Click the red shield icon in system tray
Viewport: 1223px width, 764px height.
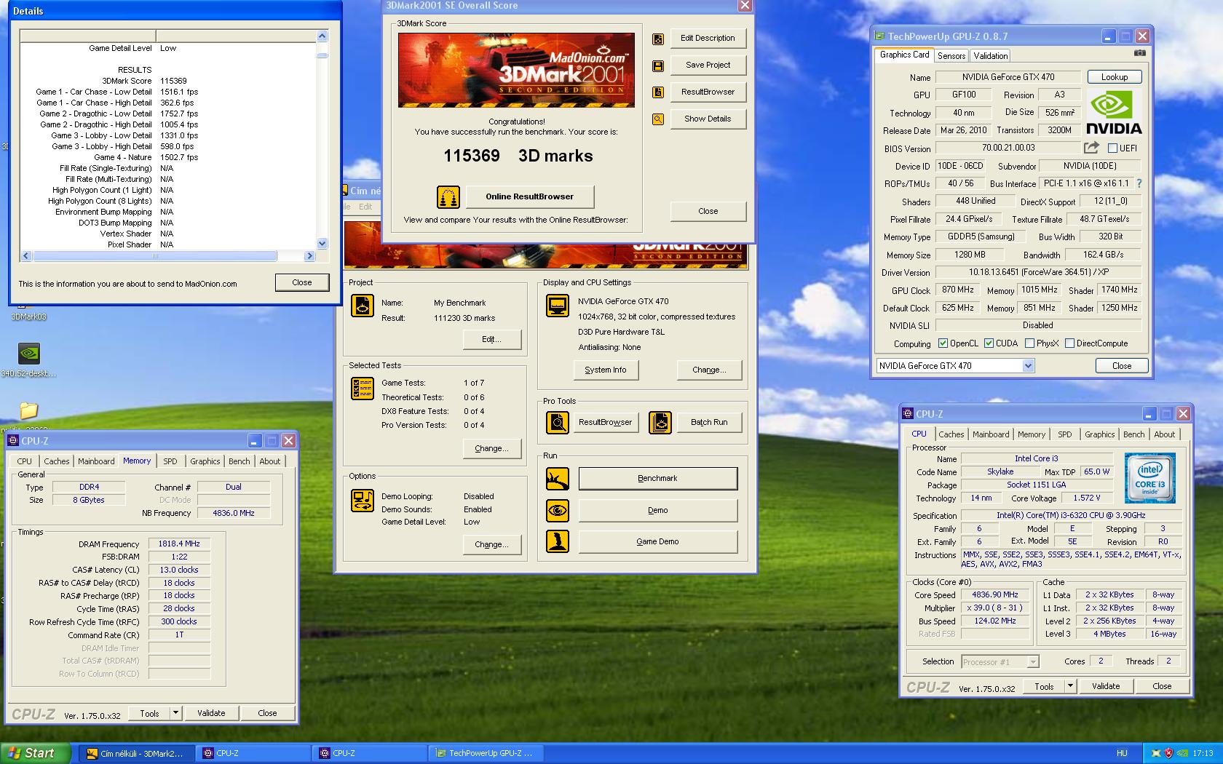click(x=1169, y=753)
